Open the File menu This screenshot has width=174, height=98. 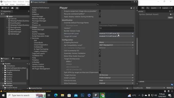click(x=2, y=4)
